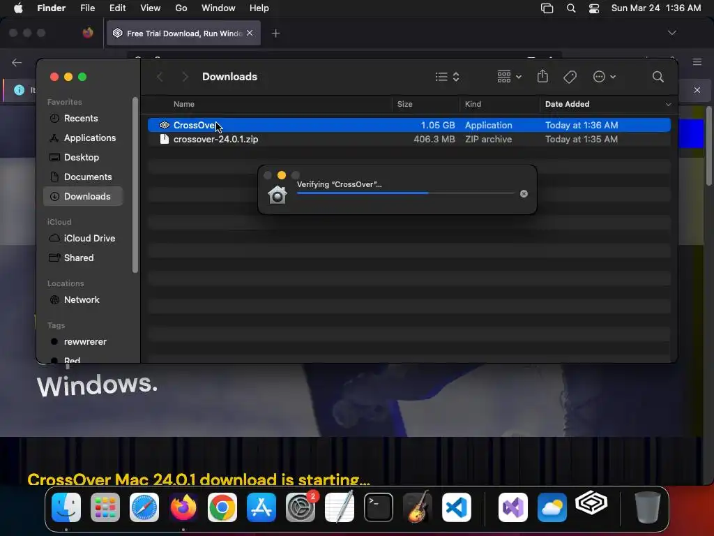This screenshot has height=536, width=714.
Task: Go forward in Finder window
Action: click(x=184, y=77)
